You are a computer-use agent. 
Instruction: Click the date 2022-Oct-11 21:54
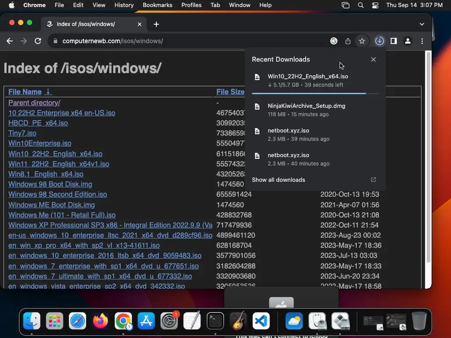[349, 225]
